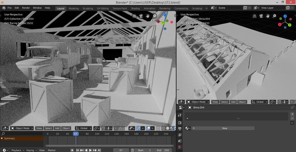Click the New material button
The width and height of the screenshot is (296, 152).
pyautogui.click(x=224, y=128)
